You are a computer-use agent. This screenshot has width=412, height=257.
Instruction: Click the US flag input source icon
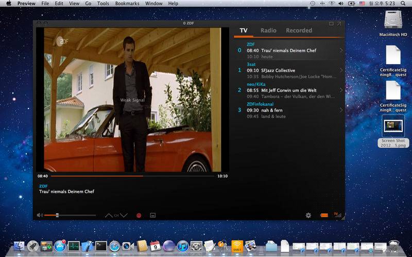tap(362, 4)
